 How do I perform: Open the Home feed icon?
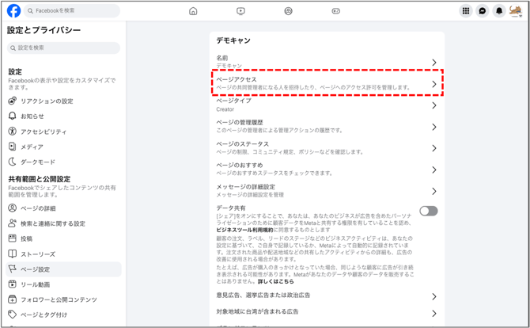point(193,11)
